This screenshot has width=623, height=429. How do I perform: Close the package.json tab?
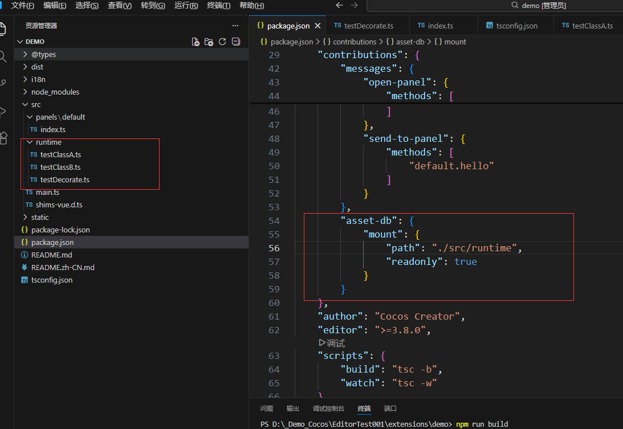pyautogui.click(x=318, y=26)
